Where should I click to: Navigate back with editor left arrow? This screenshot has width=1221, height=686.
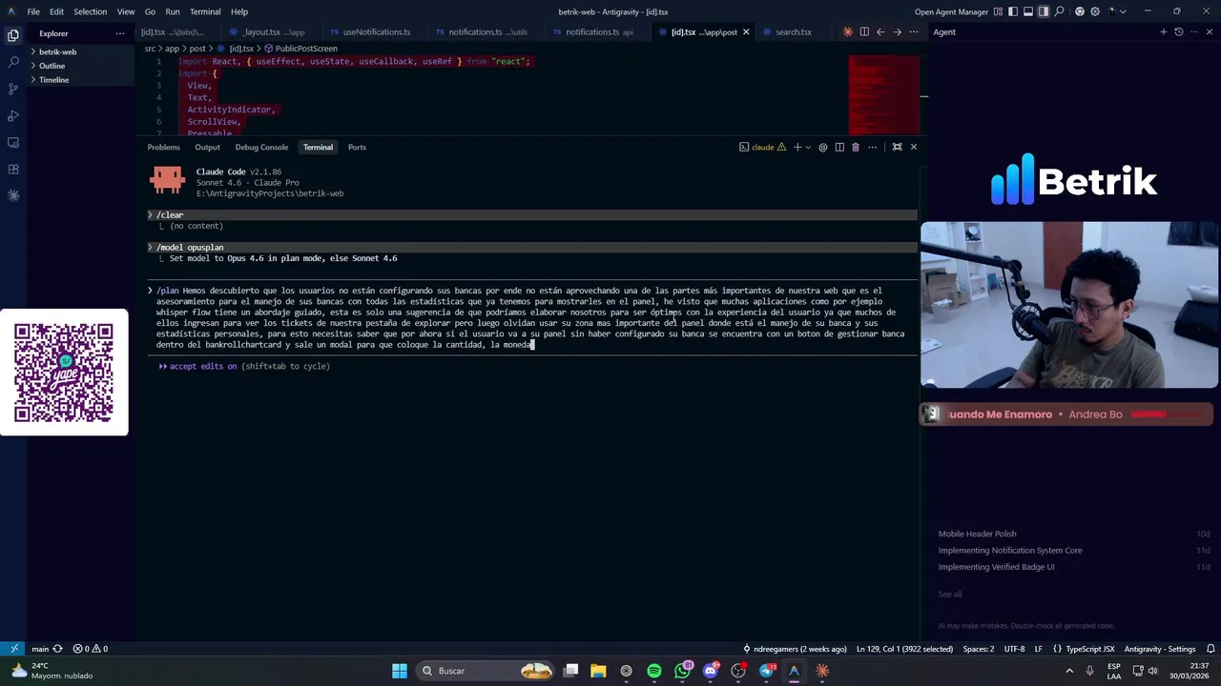[x=880, y=31]
